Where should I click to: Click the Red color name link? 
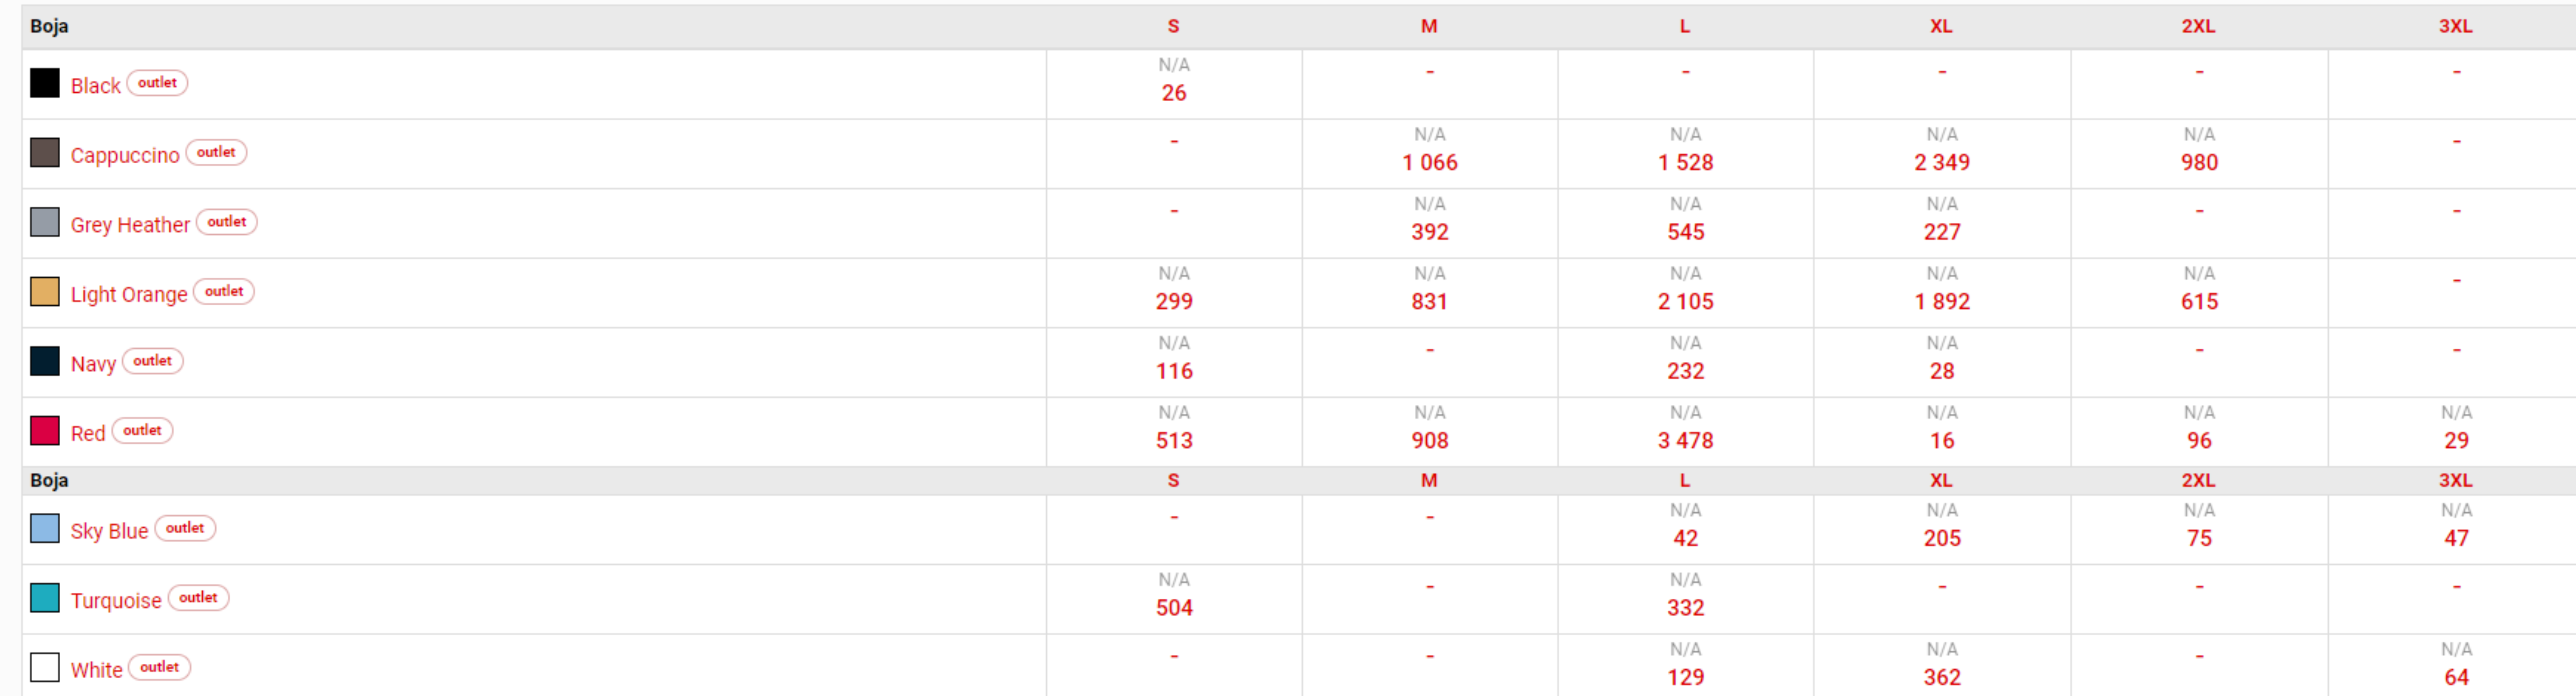pyautogui.click(x=88, y=433)
